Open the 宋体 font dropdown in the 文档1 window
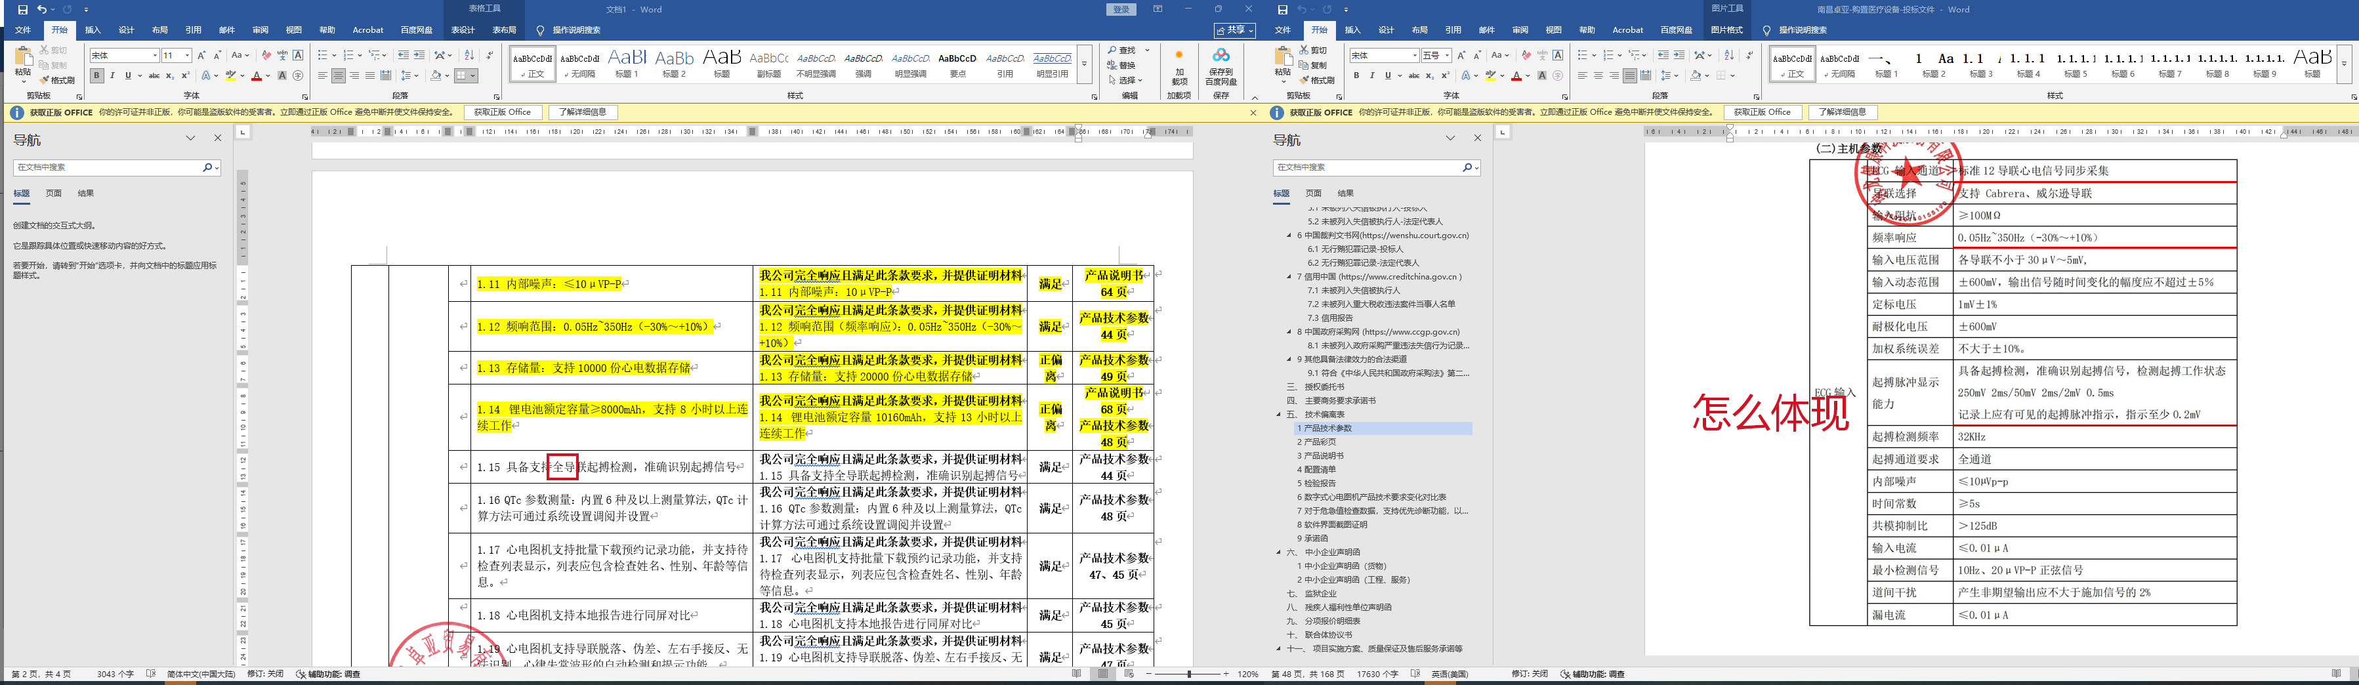Image resolution: width=2359 pixels, height=685 pixels. click(x=155, y=56)
